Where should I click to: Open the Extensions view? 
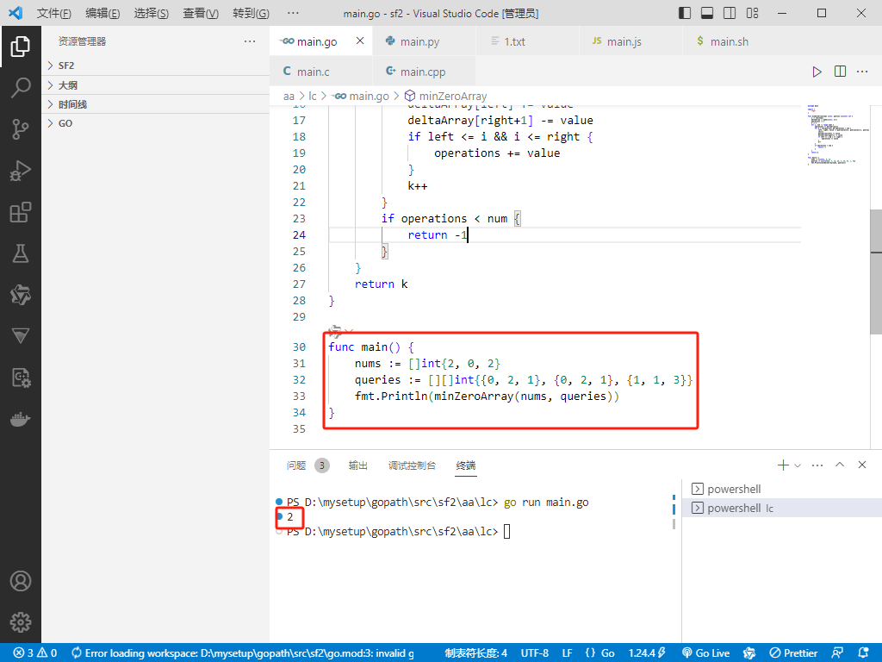[x=21, y=212]
